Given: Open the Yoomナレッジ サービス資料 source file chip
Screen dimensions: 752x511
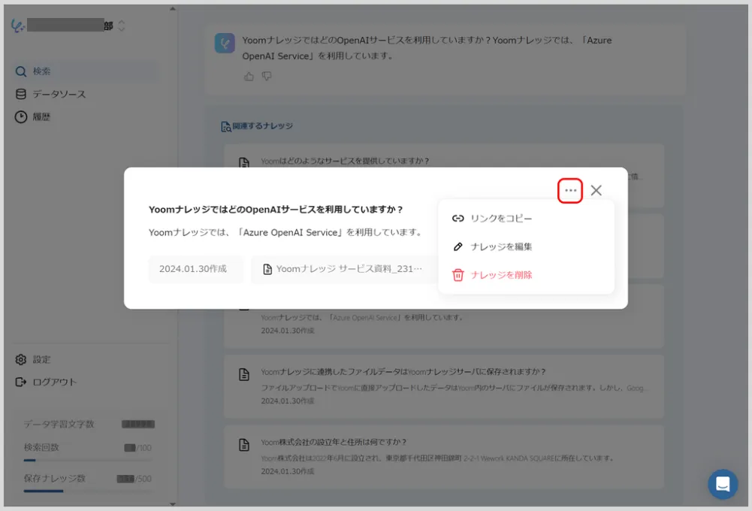Looking at the screenshot, I should pyautogui.click(x=343, y=269).
